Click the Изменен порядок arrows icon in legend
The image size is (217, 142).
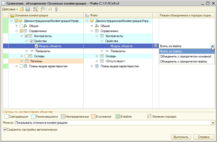point(149,116)
